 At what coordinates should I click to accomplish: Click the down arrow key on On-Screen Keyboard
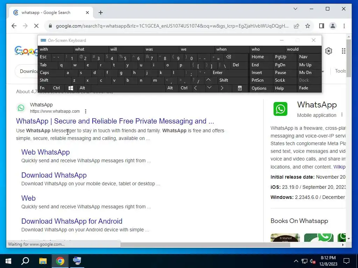click(x=209, y=88)
